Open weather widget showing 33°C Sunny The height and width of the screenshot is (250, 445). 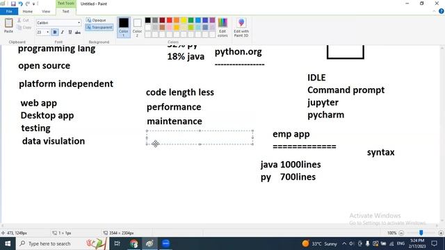click(319, 244)
